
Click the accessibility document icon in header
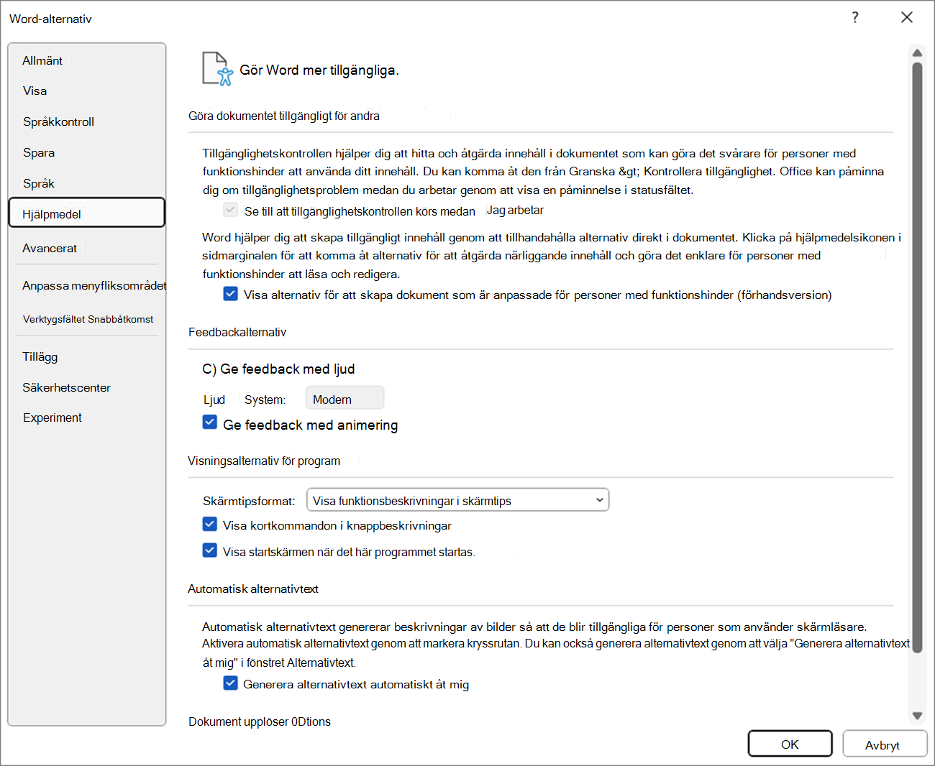[217, 69]
